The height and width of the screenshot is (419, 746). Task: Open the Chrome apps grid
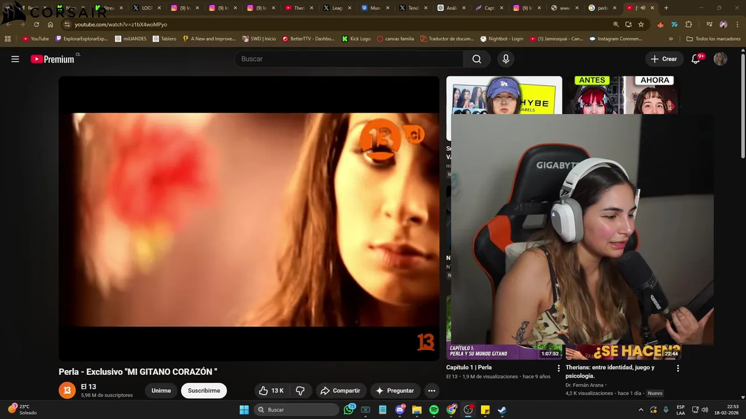[x=8, y=39]
